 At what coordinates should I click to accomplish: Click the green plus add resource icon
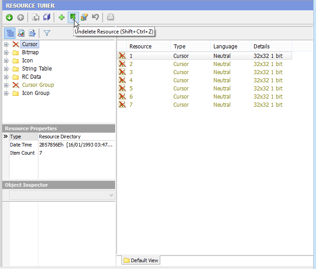click(61, 17)
